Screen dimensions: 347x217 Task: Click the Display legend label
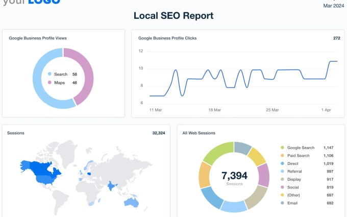click(295, 180)
